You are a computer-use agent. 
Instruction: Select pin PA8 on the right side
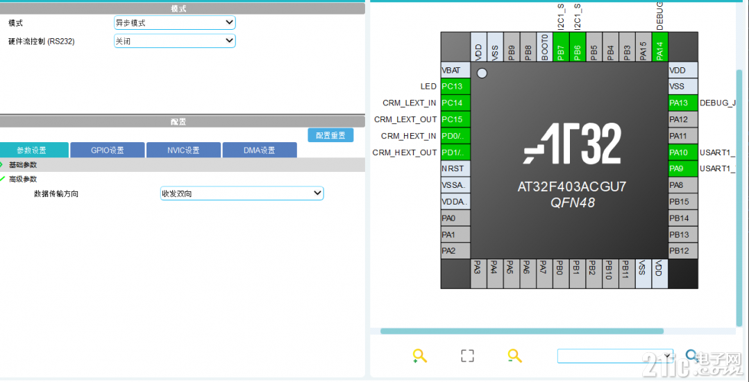point(682,185)
